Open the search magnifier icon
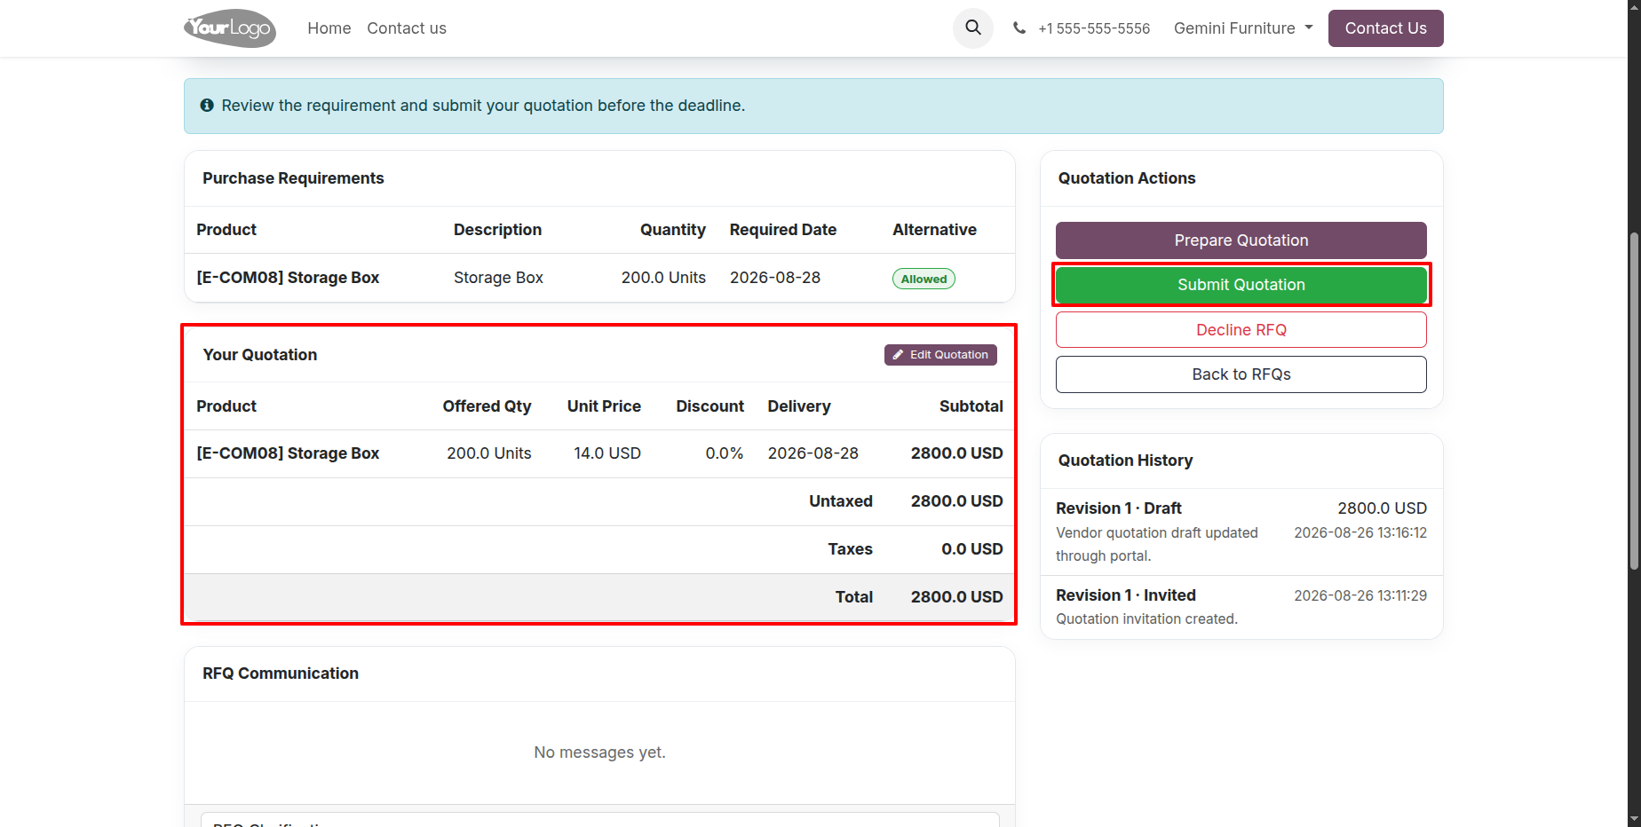The width and height of the screenshot is (1641, 827). click(x=973, y=28)
